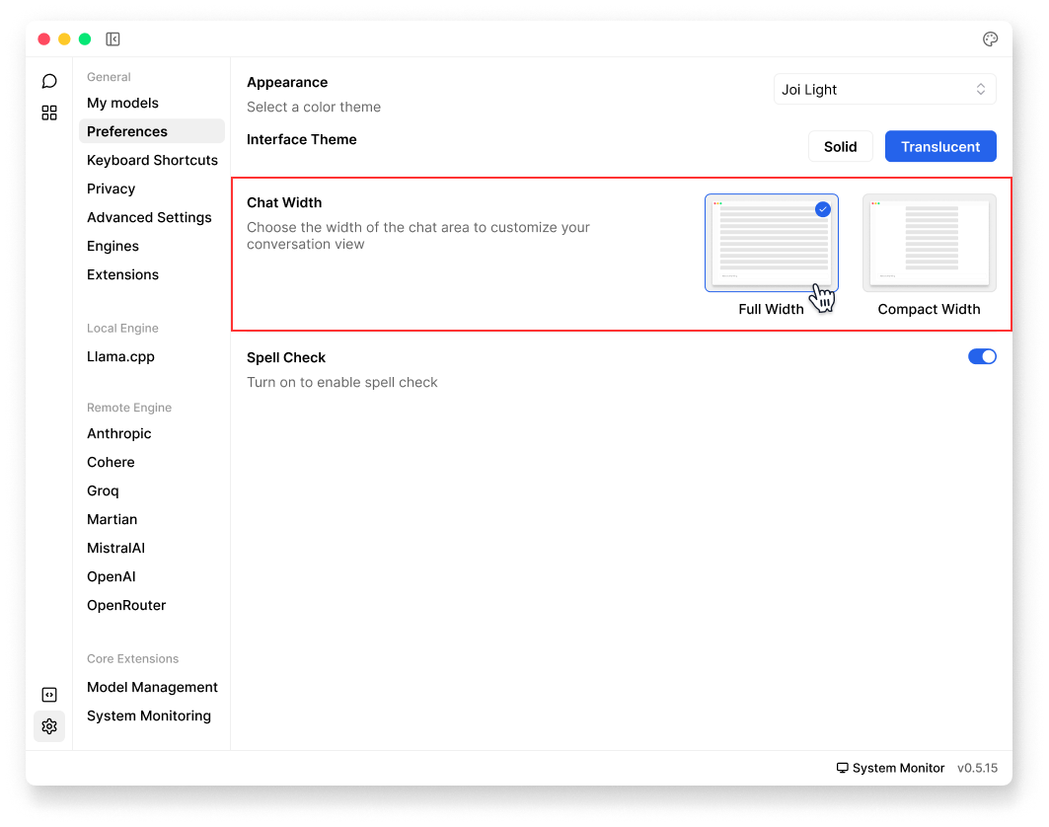This screenshot has width=1049, height=827.
Task: Collapse the sidebar panel icon
Action: click(x=112, y=39)
